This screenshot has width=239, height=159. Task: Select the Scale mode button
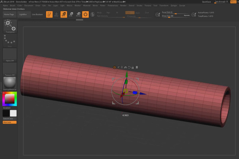71,14
